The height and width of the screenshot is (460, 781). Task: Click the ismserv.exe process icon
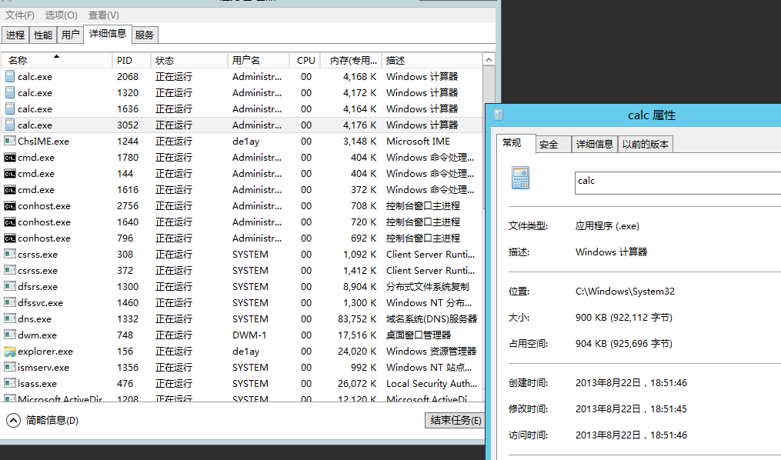(x=9, y=368)
